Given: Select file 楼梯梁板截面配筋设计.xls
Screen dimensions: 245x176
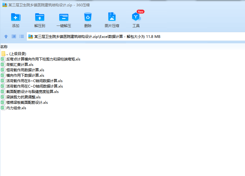Looking at the screenshot, I should pyautogui.click(x=27, y=103).
